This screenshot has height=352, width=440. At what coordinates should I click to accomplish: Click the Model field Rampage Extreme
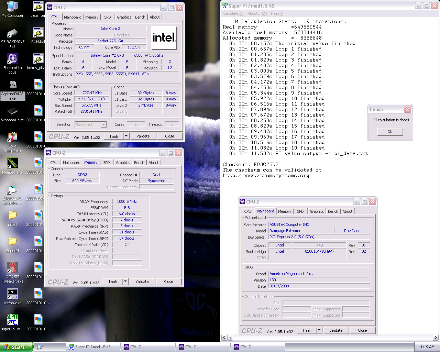[x=301, y=231]
